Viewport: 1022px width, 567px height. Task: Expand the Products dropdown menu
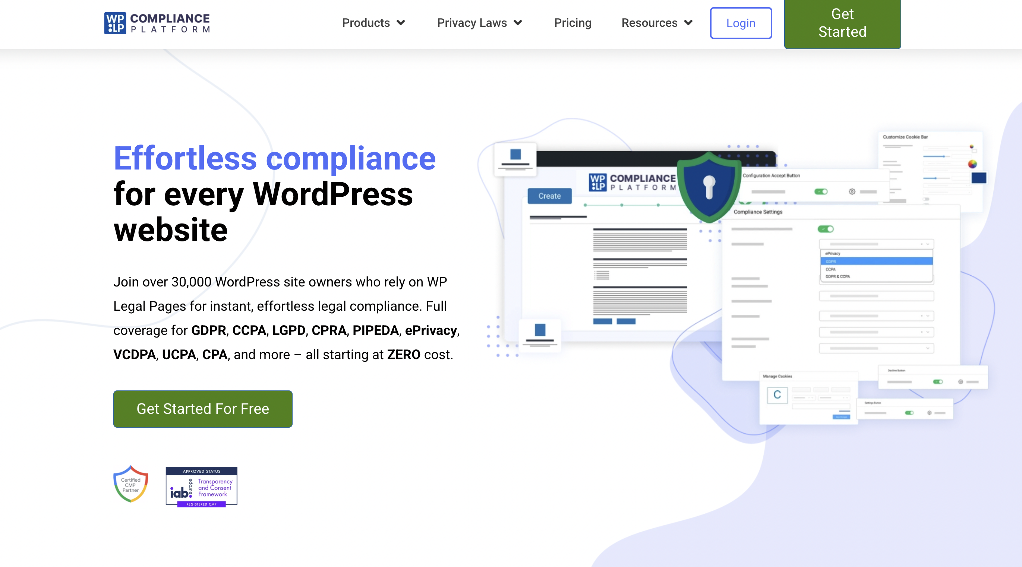373,23
